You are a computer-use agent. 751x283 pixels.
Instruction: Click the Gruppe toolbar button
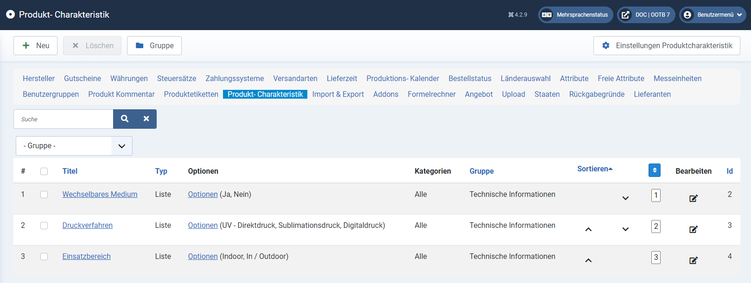(x=154, y=46)
